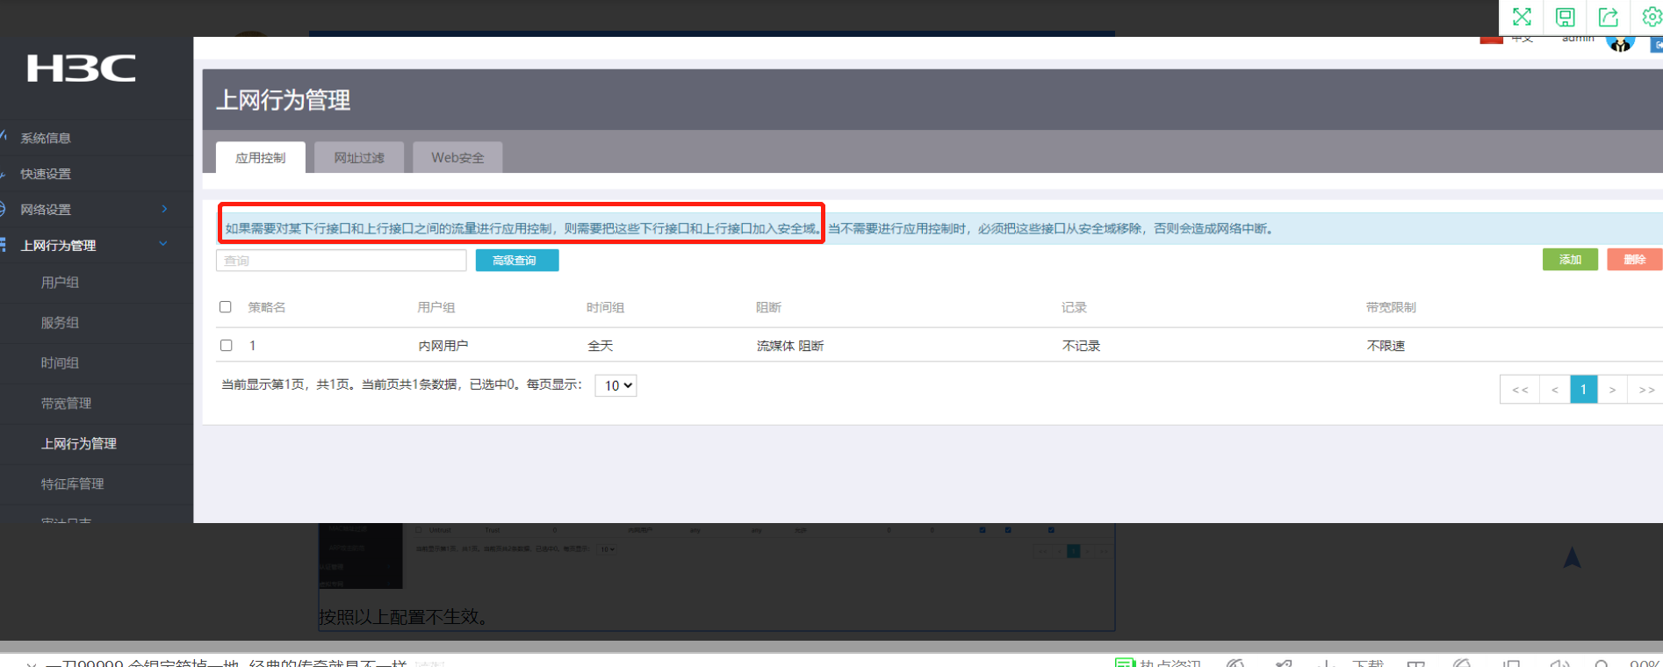The height and width of the screenshot is (667, 1663).
Task: Switch to the 网址过滤 tab
Action: click(x=359, y=158)
